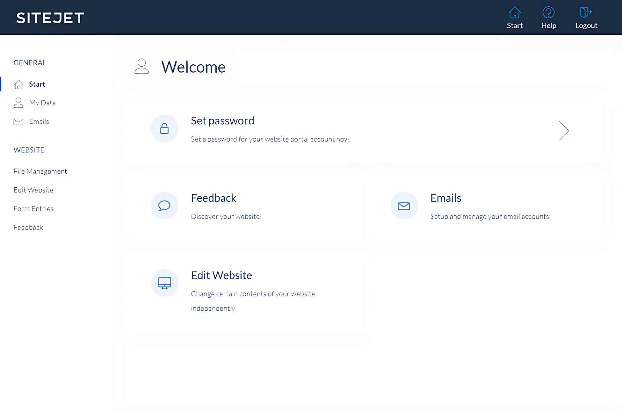Viewport: 622px width, 413px height.
Task: Click the speech bubble icon on Feedback card
Action: 164,206
